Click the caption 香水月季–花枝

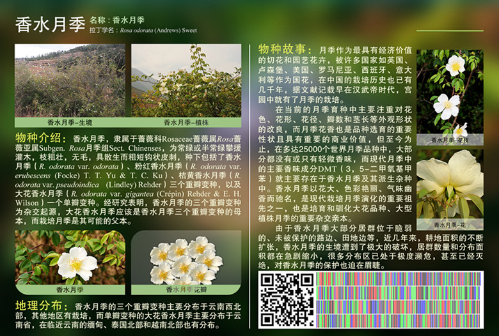450,139
